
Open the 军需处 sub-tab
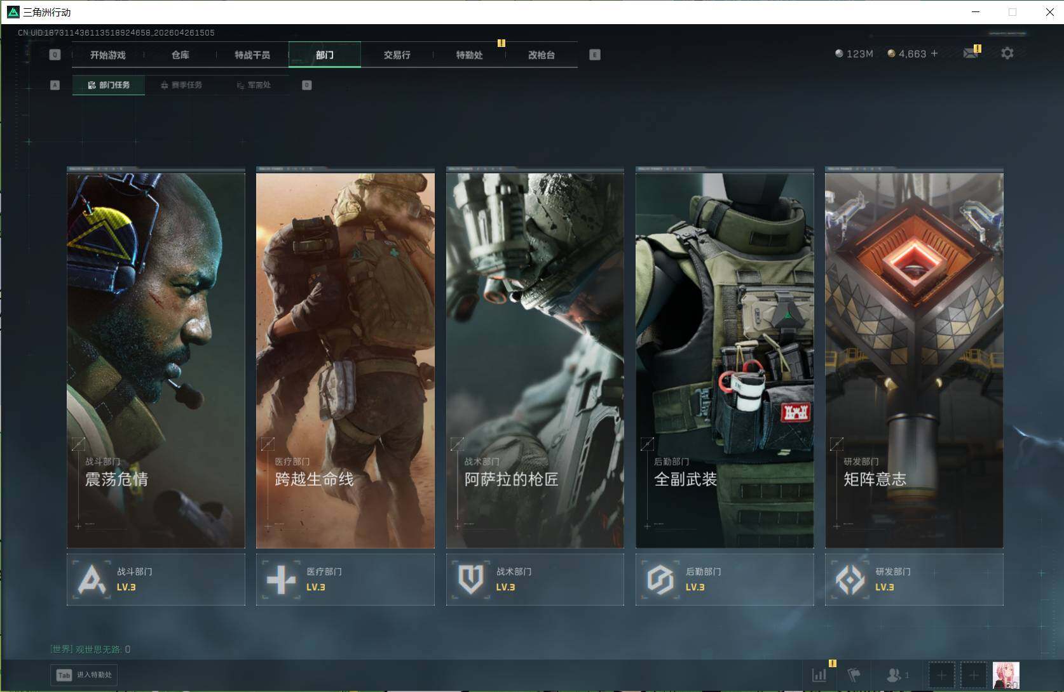[254, 85]
